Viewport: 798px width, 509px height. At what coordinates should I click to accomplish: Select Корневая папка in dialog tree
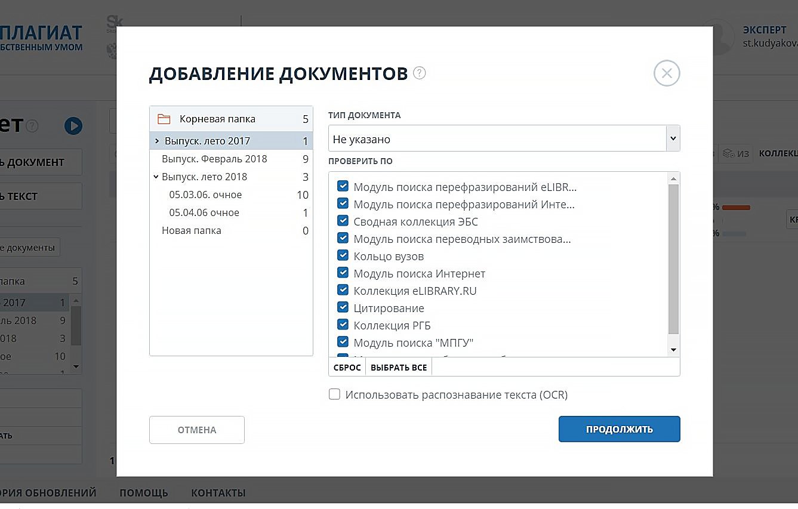[x=231, y=119]
